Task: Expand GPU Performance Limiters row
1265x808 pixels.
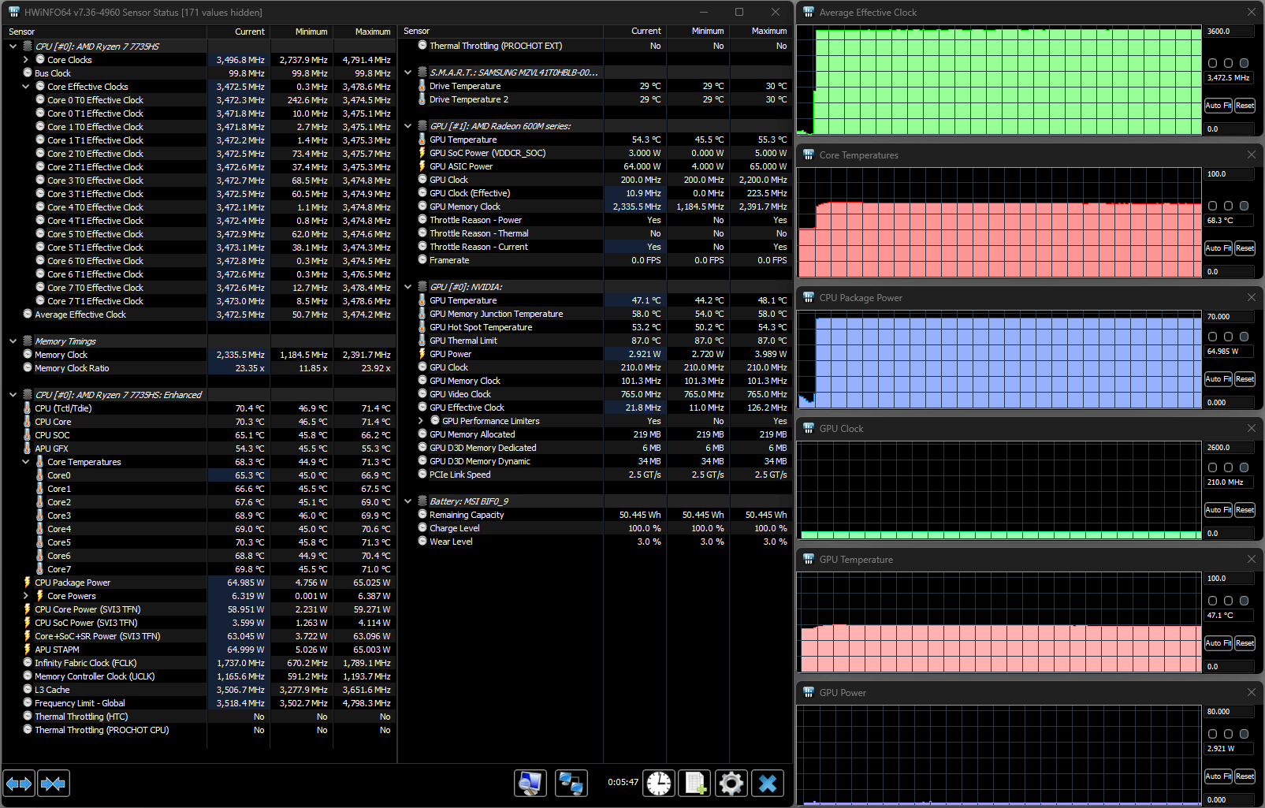Action: click(x=421, y=421)
